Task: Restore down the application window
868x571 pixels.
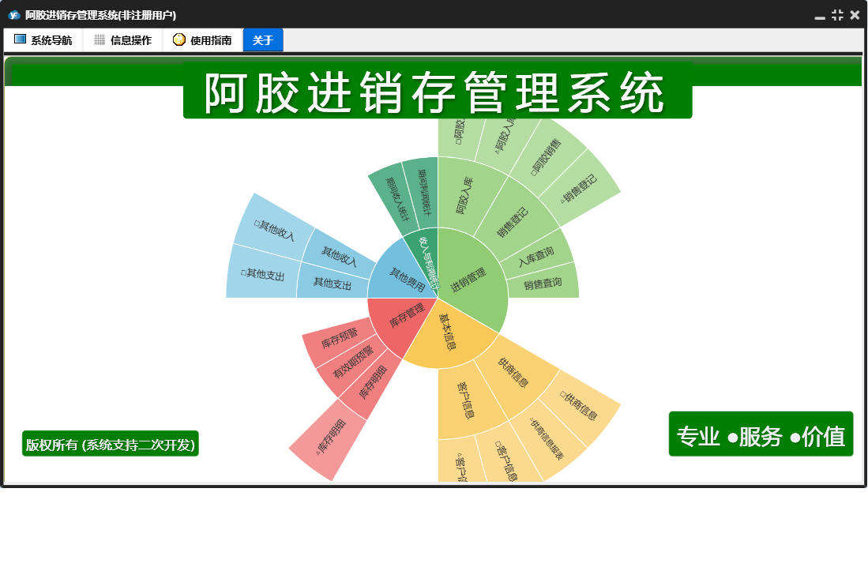Action: (x=837, y=16)
